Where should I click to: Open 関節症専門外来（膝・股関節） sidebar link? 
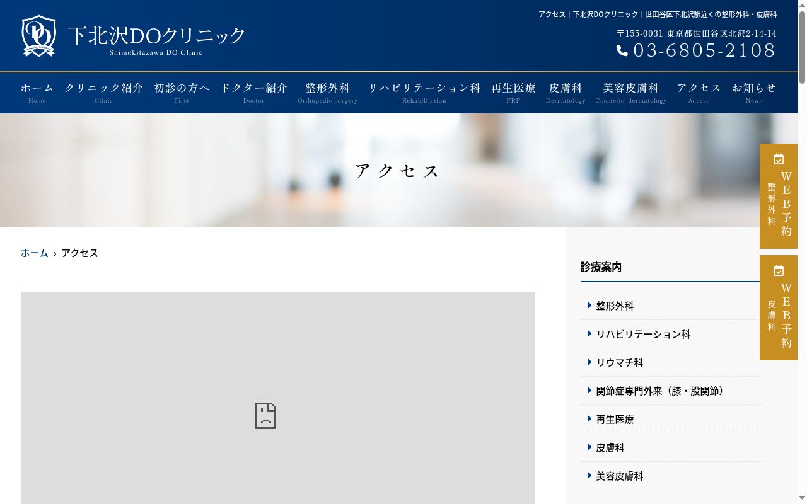(x=662, y=391)
